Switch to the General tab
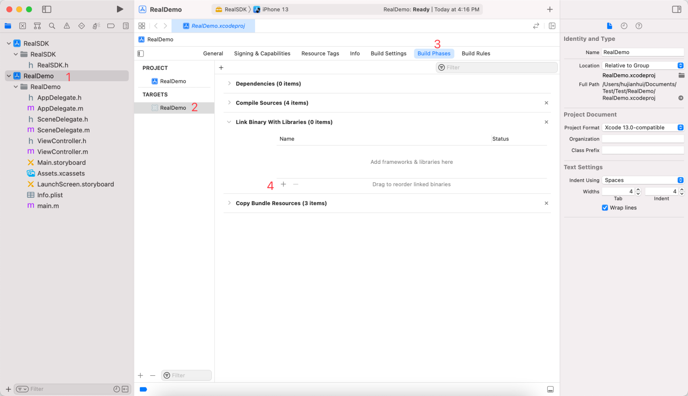 [x=213, y=54]
